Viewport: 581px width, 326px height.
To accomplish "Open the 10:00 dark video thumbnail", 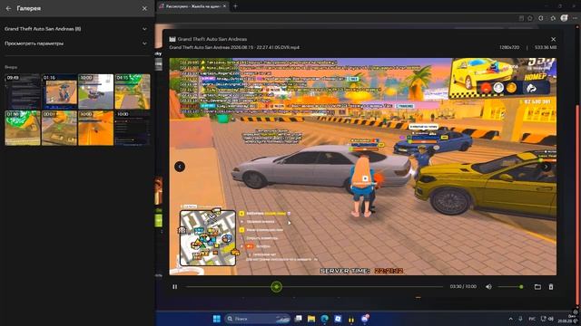I will point(133,128).
